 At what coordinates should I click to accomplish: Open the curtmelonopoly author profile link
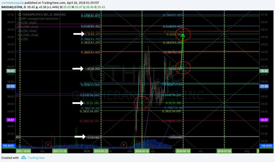pos(12,3)
